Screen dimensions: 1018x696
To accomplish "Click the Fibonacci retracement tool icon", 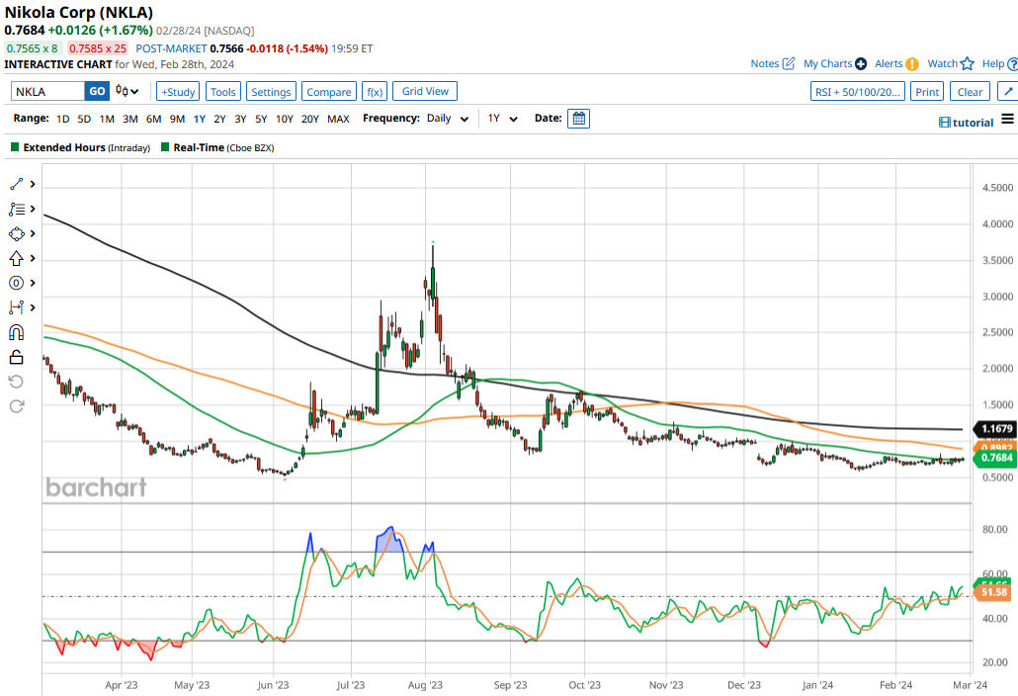I will coord(17,210).
